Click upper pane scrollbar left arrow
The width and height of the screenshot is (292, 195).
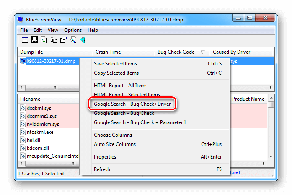coord(21,88)
